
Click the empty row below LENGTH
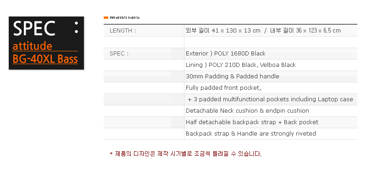coord(230,42)
